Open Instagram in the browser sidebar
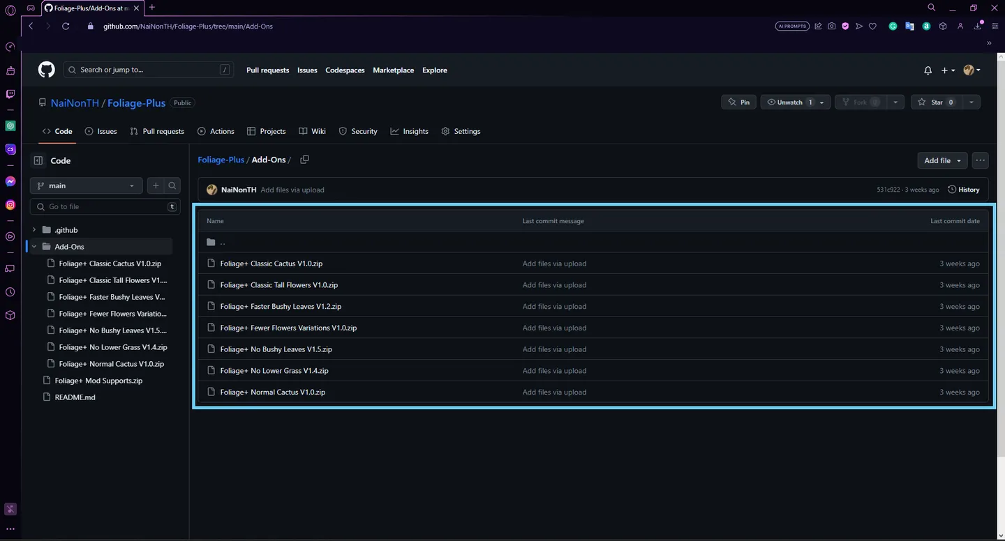Screen dimensions: 1005x541 coord(10,205)
